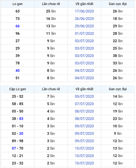The height and width of the screenshot is (168, 136).
Task: Open 04/07/2020 link in row 51
Action: 84,78
